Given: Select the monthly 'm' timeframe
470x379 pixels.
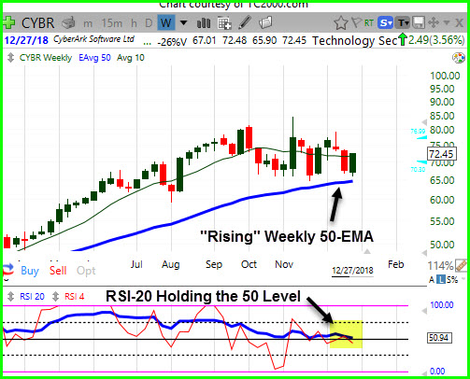Looking at the screenshot, I should [x=88, y=23].
